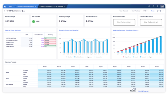Open the Apps menu
This screenshot has width=168, height=97.
pos(11,6)
